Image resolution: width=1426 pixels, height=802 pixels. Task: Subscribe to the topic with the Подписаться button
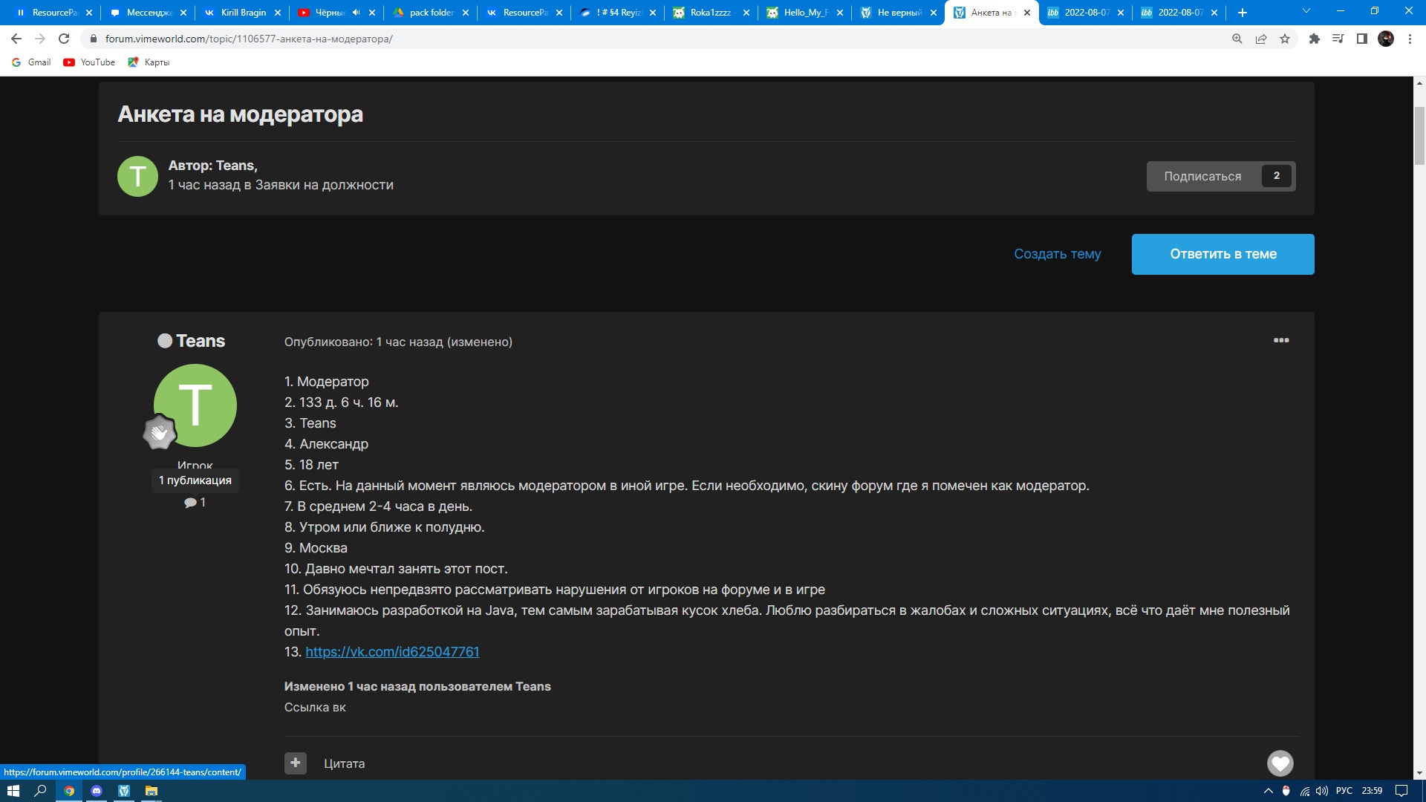pyautogui.click(x=1202, y=176)
